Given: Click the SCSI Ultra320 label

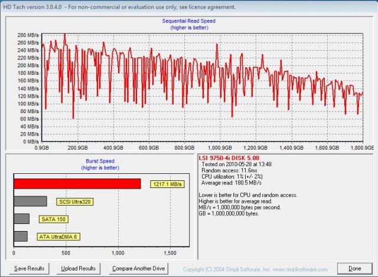Looking at the screenshot, I should pyautogui.click(x=75, y=202).
